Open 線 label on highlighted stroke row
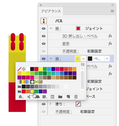This screenshot has height=126, width=119. pyautogui.click(x=58, y=59)
